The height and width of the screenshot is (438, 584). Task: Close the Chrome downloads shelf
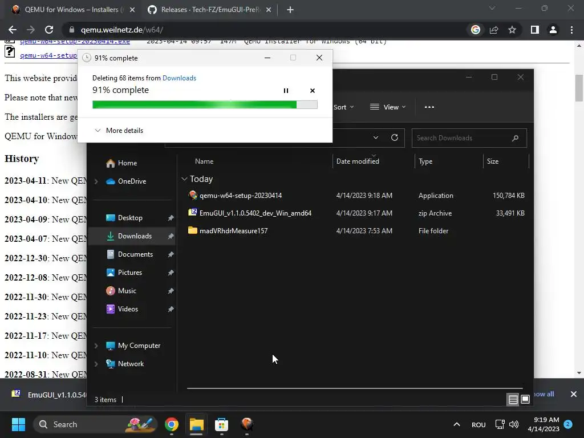click(574, 394)
